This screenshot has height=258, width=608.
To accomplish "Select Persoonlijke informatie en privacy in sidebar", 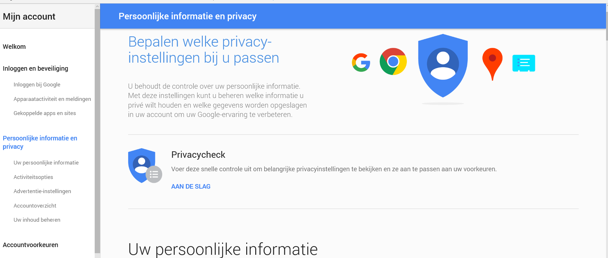I will tap(40, 142).
